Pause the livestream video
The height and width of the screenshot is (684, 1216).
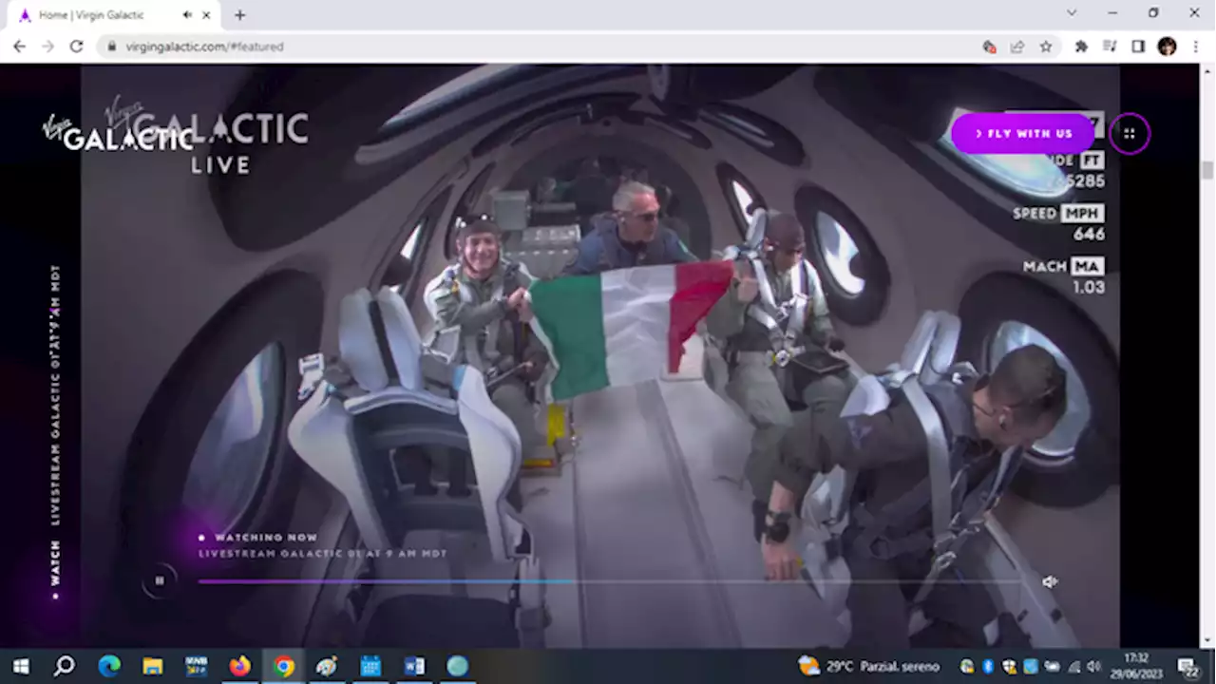[x=160, y=580]
